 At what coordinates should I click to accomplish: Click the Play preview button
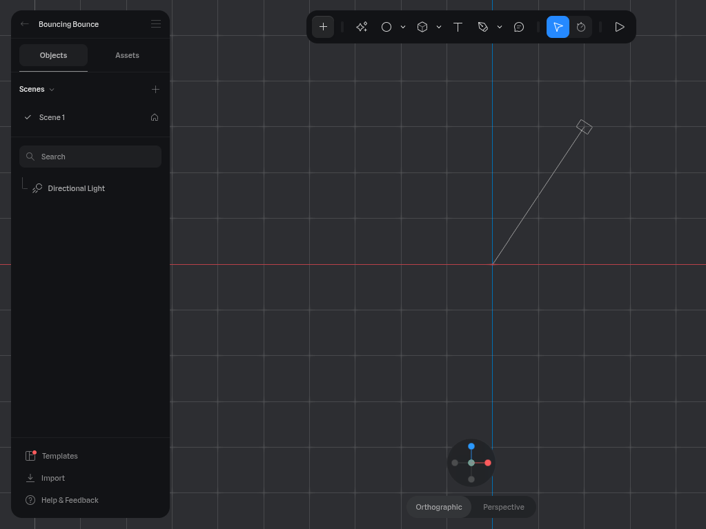[620, 27]
